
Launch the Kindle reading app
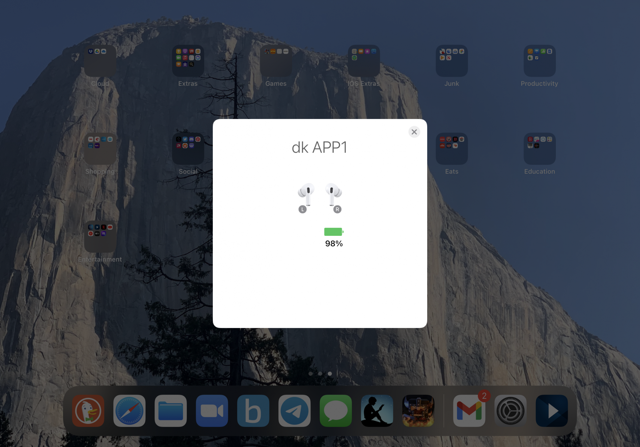pyautogui.click(x=377, y=411)
